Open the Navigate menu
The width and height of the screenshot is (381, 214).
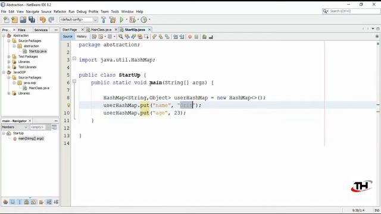[32, 11]
